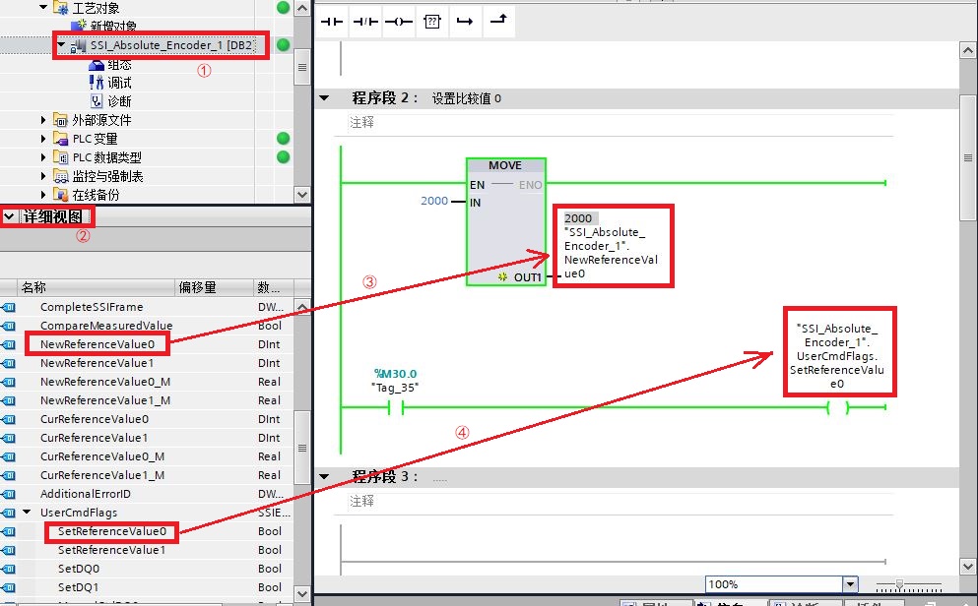The image size is (978, 606).
Task: Click the green status dot beside 工艺对象
Action: point(284,8)
